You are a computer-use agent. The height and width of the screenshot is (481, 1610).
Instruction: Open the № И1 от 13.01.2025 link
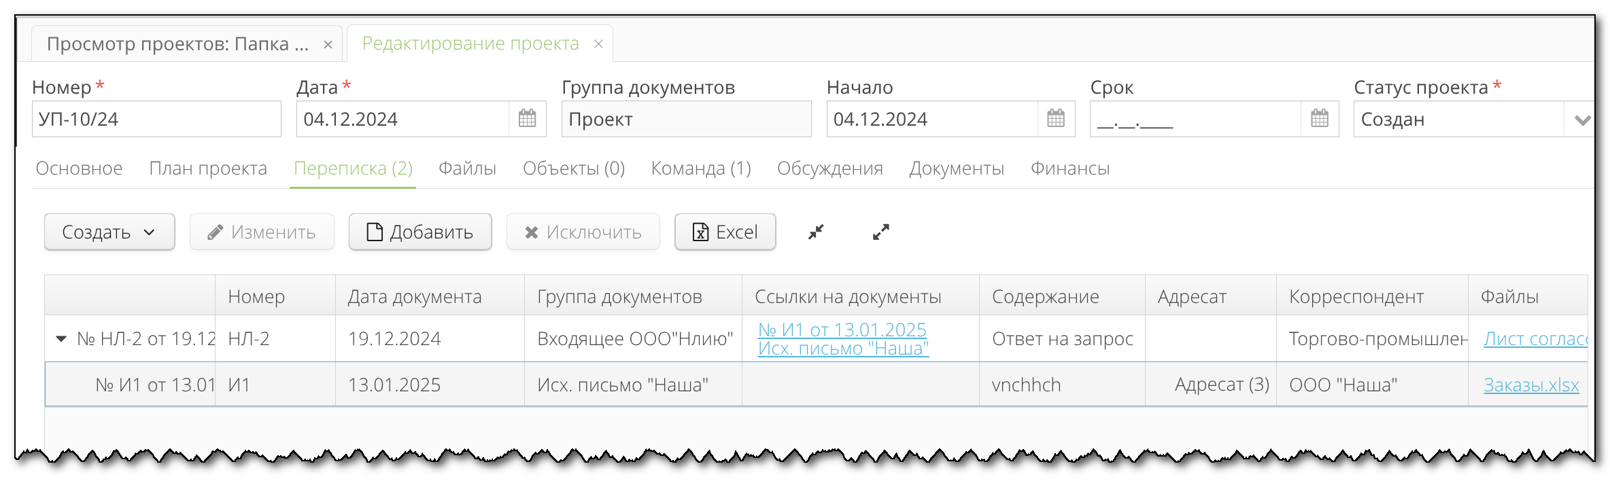point(842,329)
